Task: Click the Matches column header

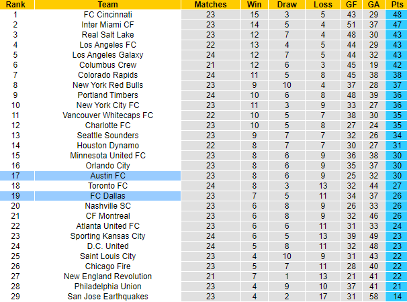Action: [210, 5]
